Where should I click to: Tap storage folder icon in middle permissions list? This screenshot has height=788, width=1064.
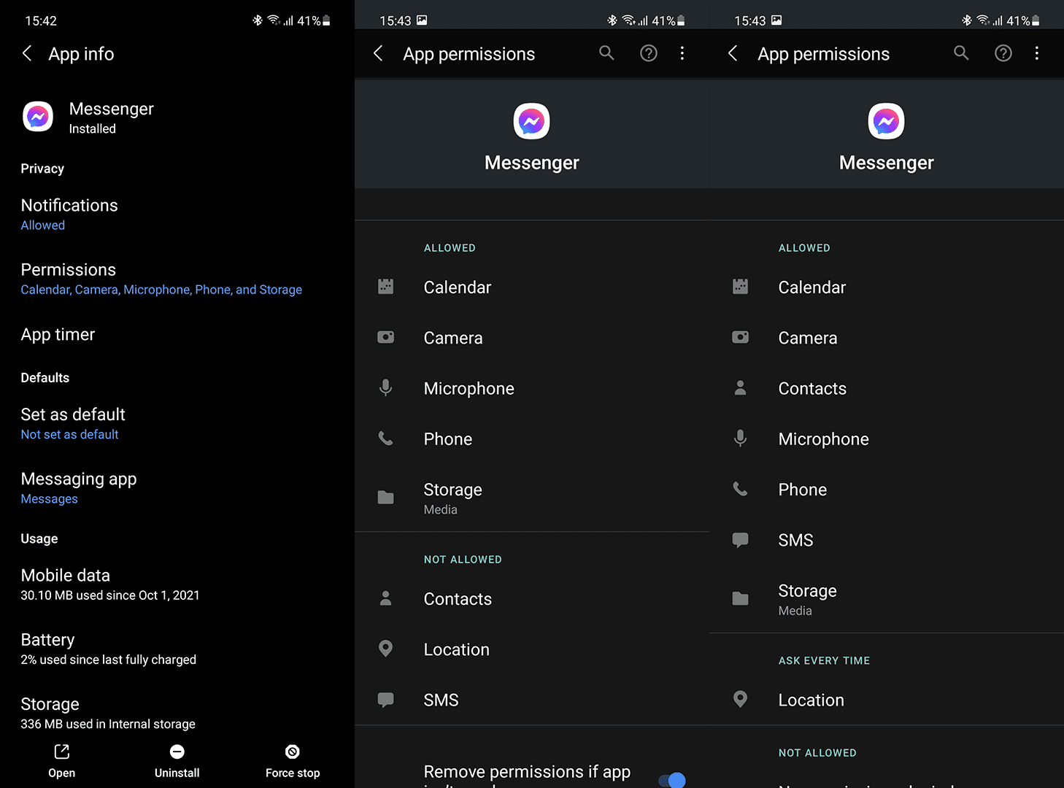[x=386, y=498]
